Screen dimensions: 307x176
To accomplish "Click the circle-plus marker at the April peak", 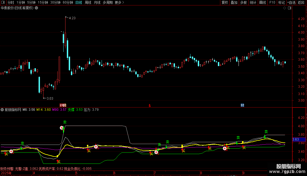I will pyautogui.click(x=62, y=128).
